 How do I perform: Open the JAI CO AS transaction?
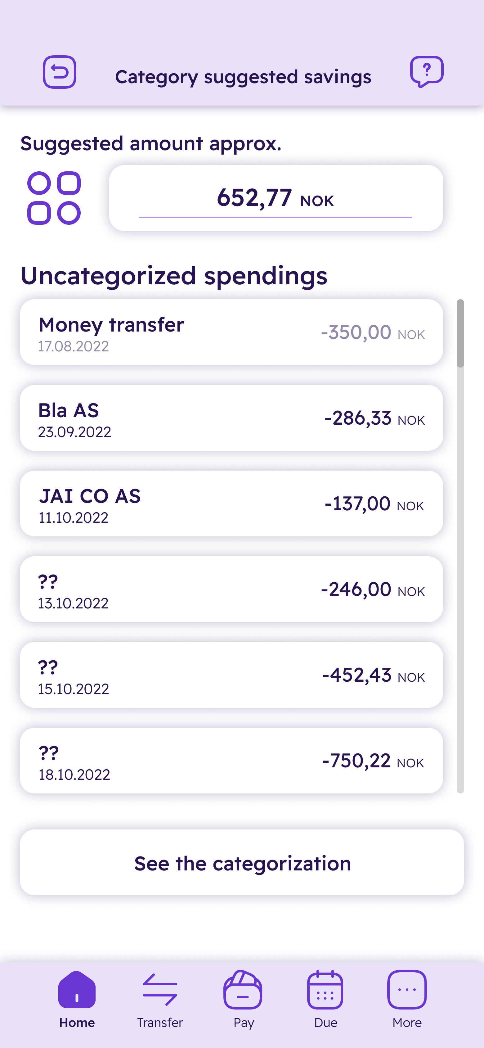pyautogui.click(x=231, y=504)
